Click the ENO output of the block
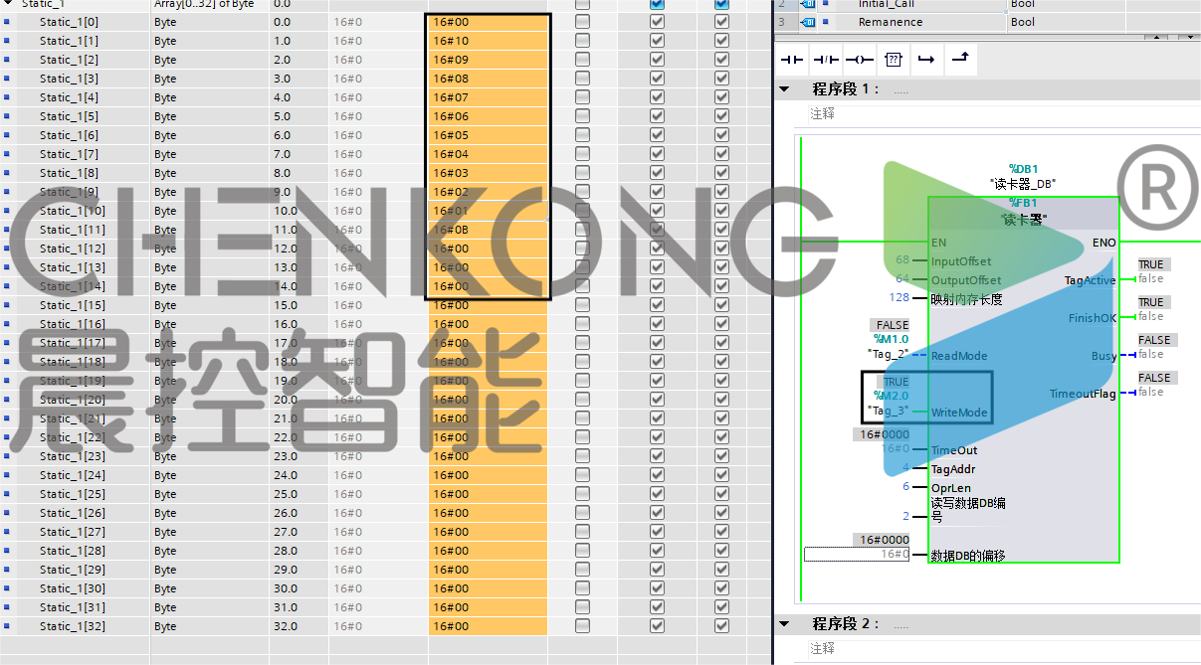Image resolution: width=1201 pixels, height=665 pixels. pyautogui.click(x=1103, y=242)
